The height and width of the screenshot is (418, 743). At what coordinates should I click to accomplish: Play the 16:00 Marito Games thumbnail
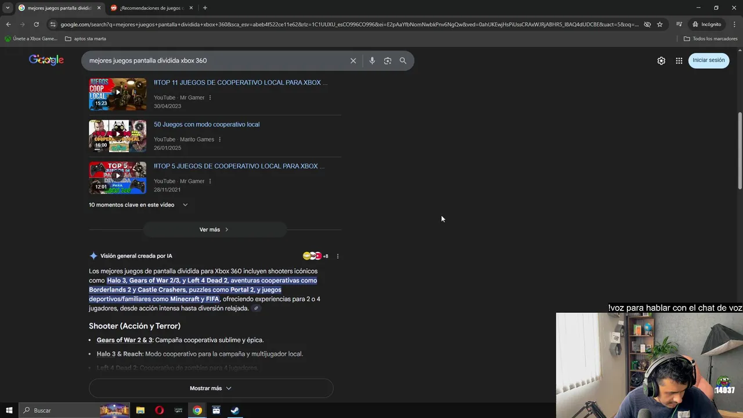118,136
